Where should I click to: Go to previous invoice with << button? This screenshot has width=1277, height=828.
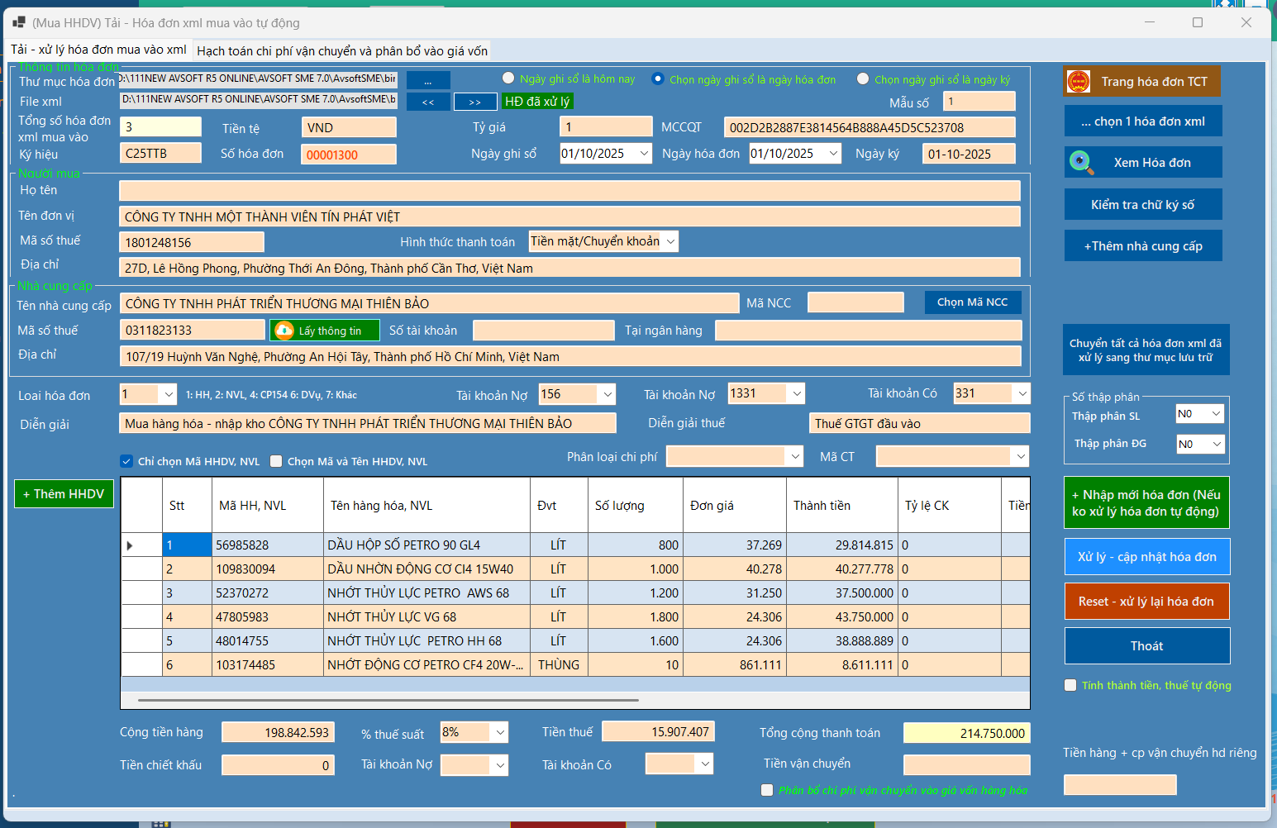(x=428, y=102)
